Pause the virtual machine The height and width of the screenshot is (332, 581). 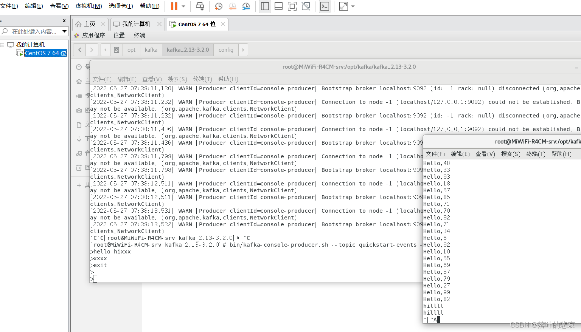point(174,6)
